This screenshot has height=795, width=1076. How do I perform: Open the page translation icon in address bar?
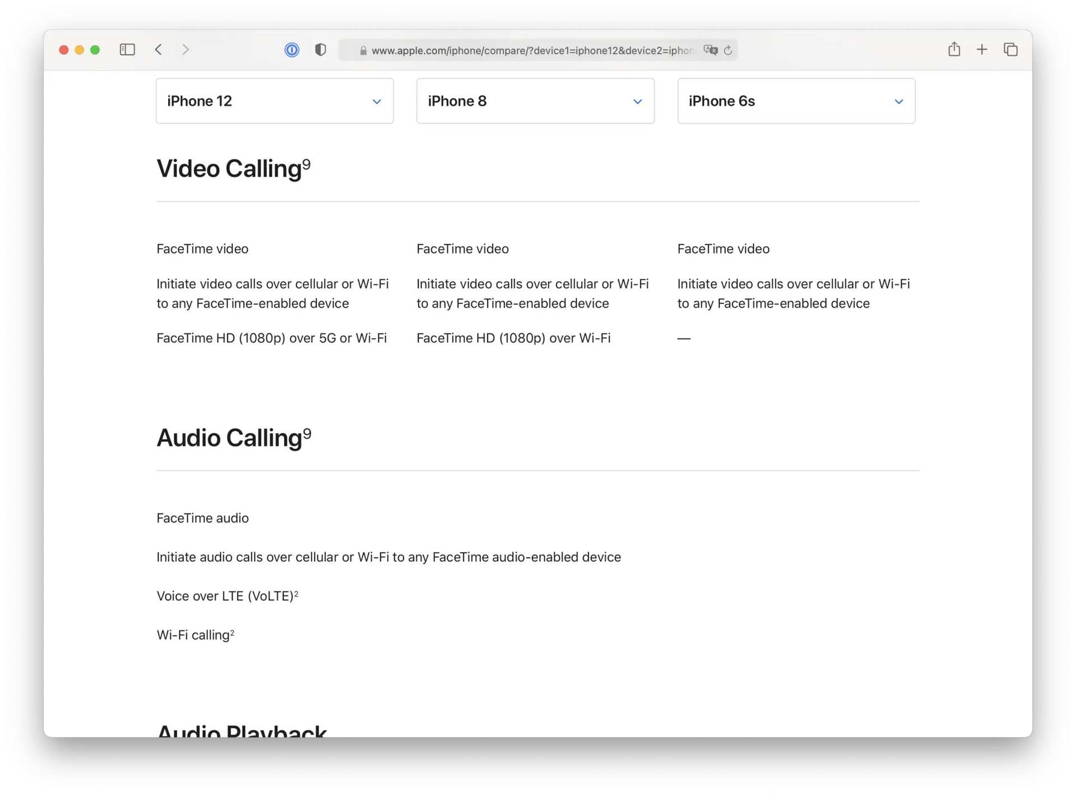[710, 50]
